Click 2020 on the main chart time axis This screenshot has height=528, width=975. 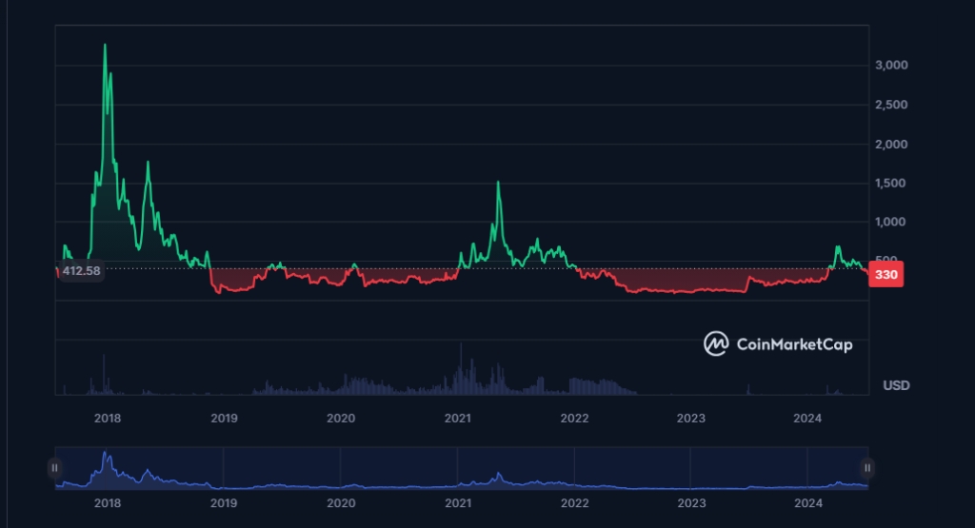341,418
